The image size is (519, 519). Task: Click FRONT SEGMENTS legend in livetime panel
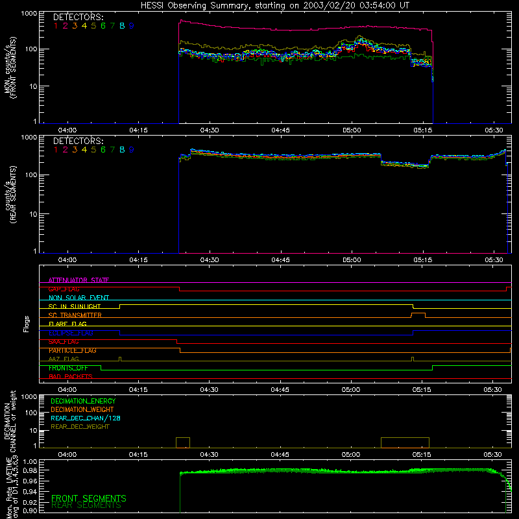[89, 498]
